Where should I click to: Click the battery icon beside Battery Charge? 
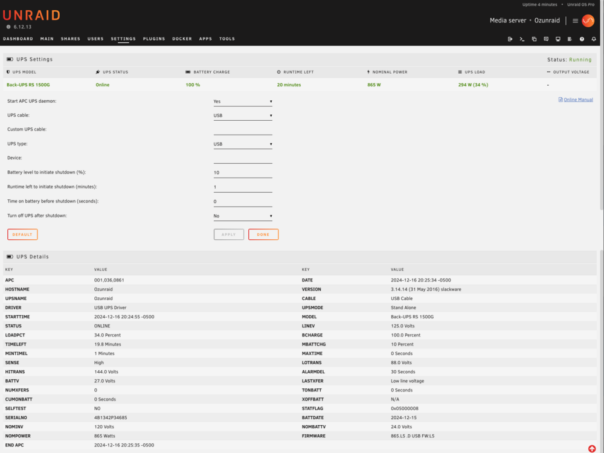(x=188, y=72)
